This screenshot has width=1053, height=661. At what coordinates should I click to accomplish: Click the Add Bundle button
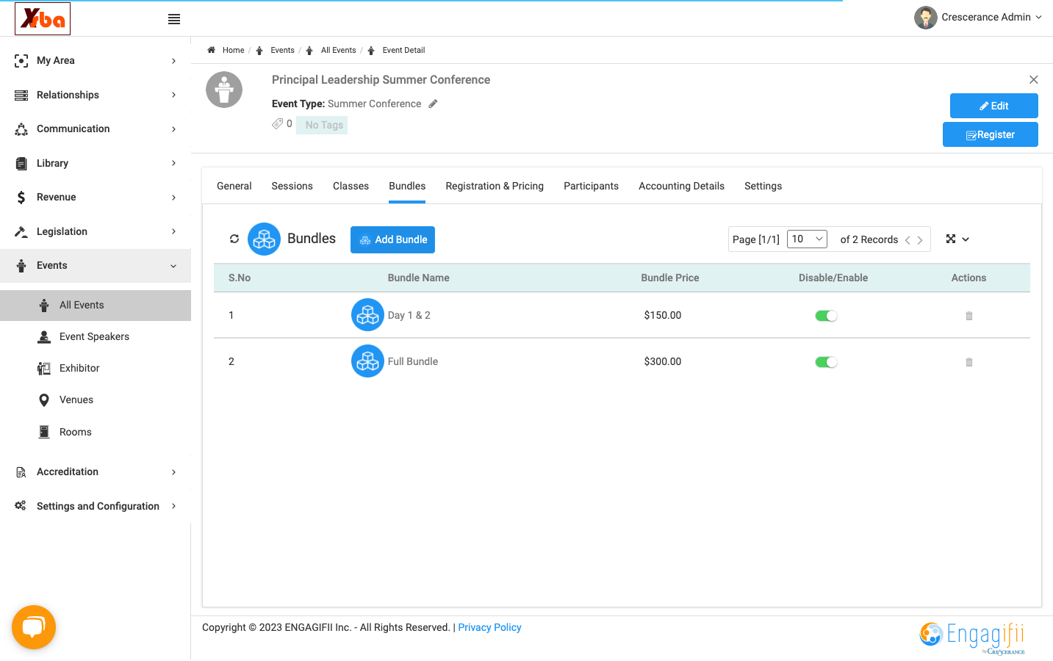click(392, 239)
